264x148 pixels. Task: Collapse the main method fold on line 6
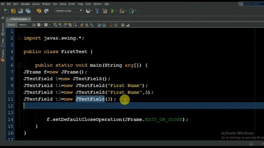[19, 65]
